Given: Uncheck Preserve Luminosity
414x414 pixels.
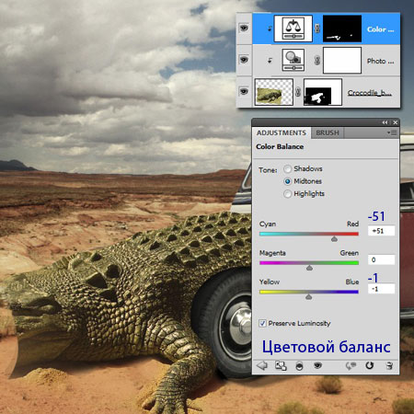Looking at the screenshot, I should click(x=262, y=323).
